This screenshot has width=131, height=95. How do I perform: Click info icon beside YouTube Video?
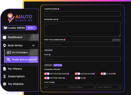click(64, 78)
